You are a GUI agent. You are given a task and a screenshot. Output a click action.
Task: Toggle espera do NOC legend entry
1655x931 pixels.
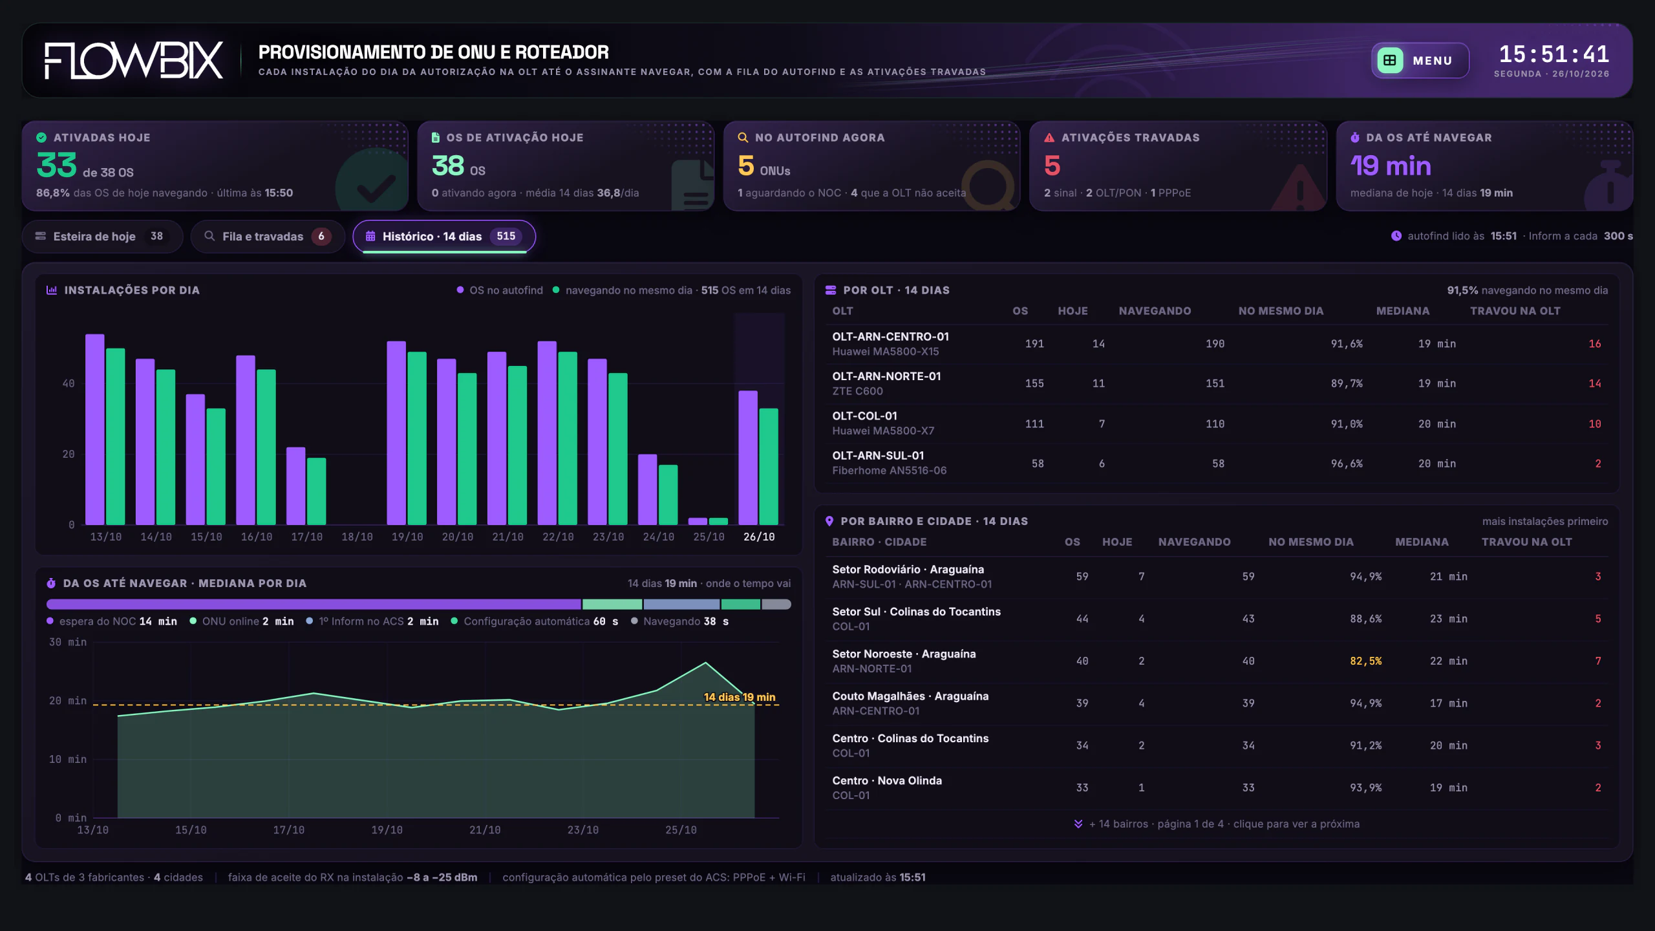(x=112, y=621)
